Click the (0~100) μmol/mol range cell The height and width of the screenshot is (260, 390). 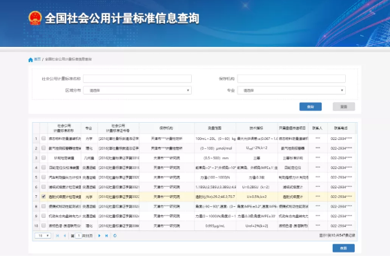[215, 148]
